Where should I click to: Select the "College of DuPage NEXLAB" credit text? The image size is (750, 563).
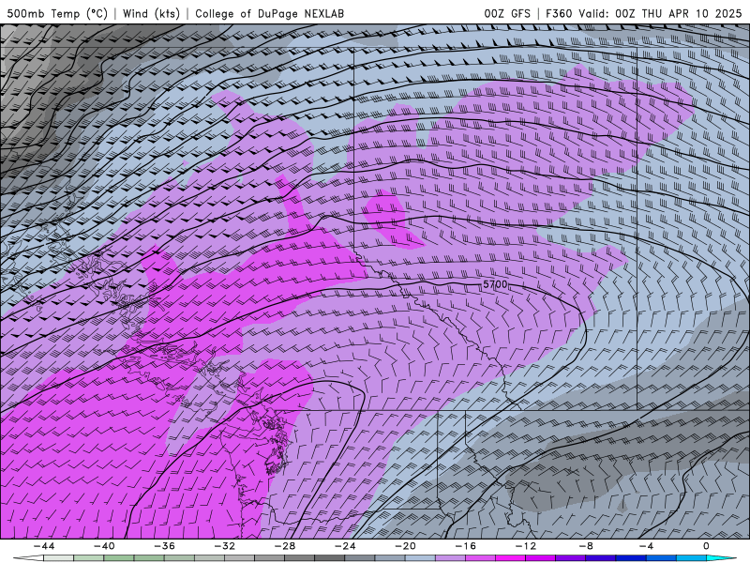(x=269, y=13)
